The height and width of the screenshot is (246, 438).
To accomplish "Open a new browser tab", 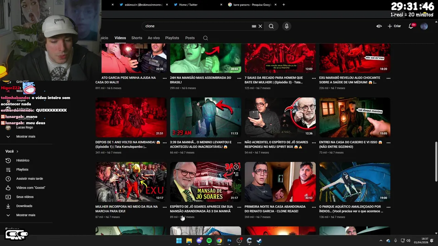I will click(284, 5).
